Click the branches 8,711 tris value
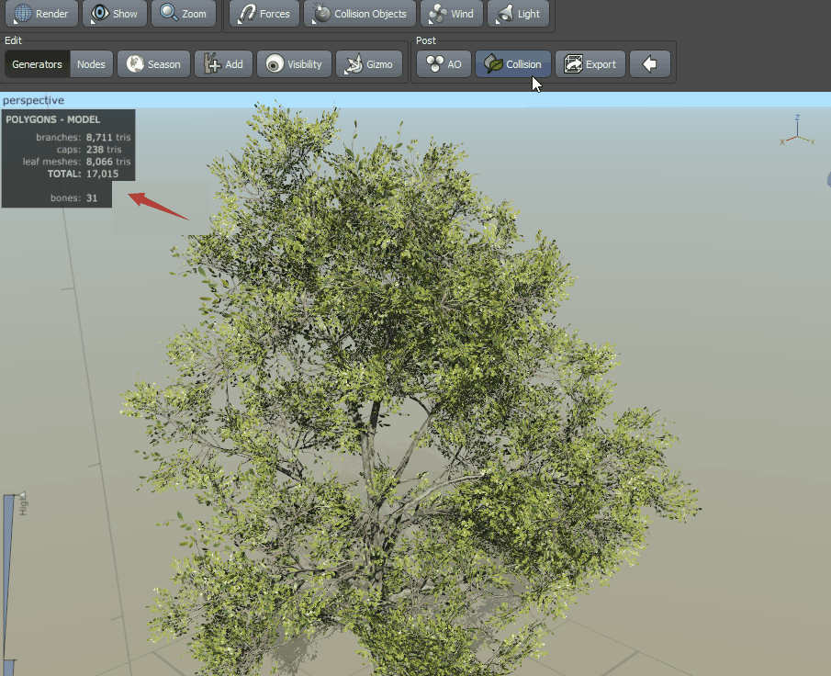Viewport: 831px width, 676px height. tap(108, 138)
